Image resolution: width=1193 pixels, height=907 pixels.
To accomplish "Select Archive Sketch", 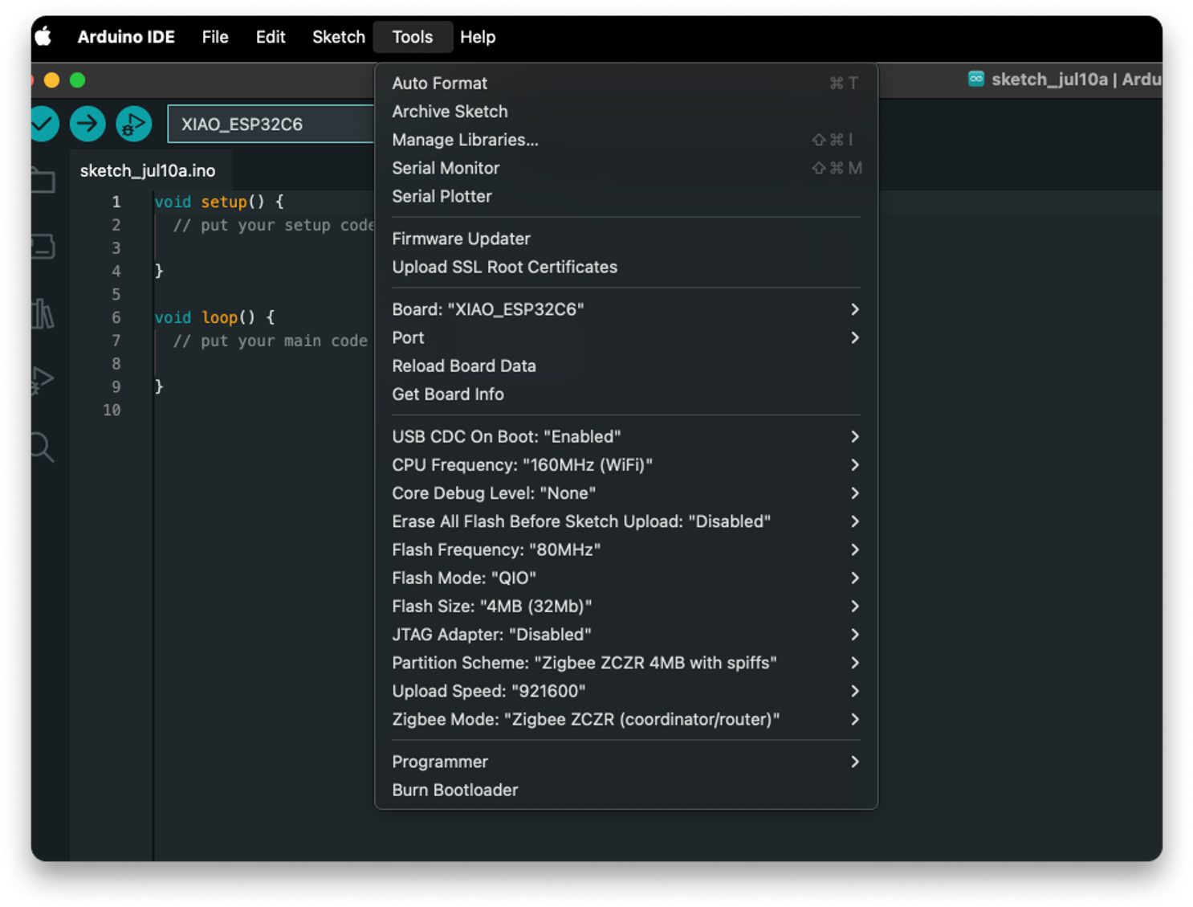I will point(626,111).
